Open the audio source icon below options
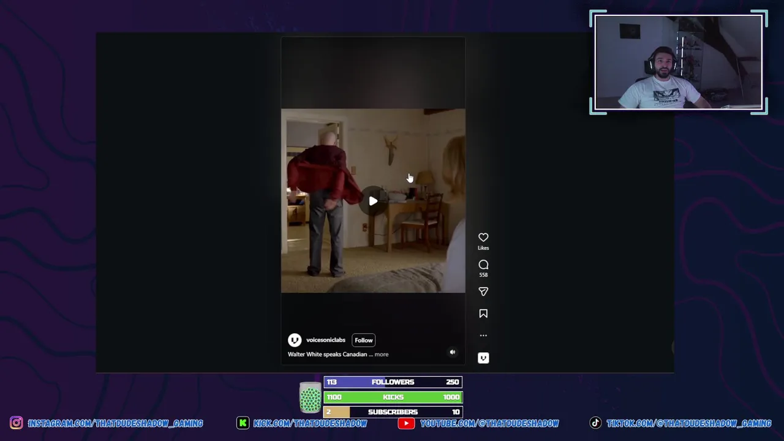This screenshot has width=784, height=441. [x=483, y=358]
